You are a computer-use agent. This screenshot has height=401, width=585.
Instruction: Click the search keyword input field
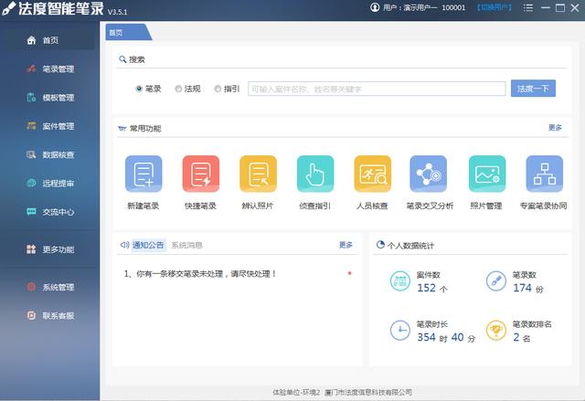click(x=376, y=89)
